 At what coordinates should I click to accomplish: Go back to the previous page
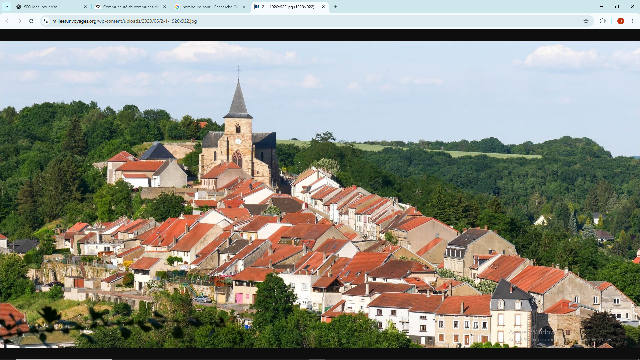[x=7, y=21]
